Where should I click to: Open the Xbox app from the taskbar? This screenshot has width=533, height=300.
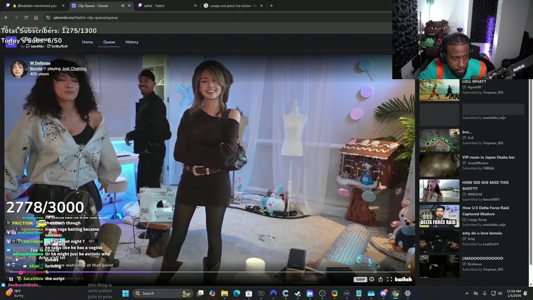pyautogui.click(x=261, y=293)
